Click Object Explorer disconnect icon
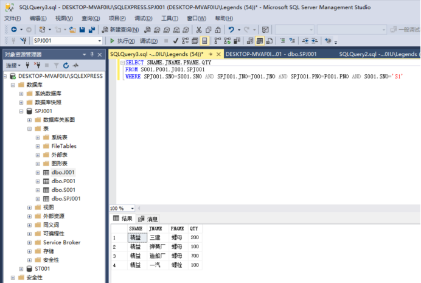Image resolution: width=421 pixels, height=283 pixels. click(37, 65)
